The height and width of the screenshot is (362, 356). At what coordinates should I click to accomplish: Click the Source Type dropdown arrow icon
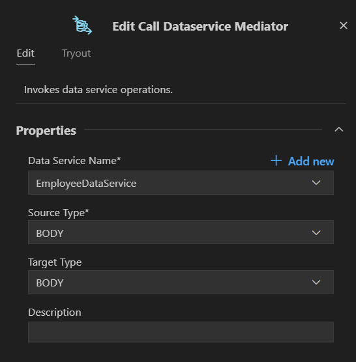(316, 232)
